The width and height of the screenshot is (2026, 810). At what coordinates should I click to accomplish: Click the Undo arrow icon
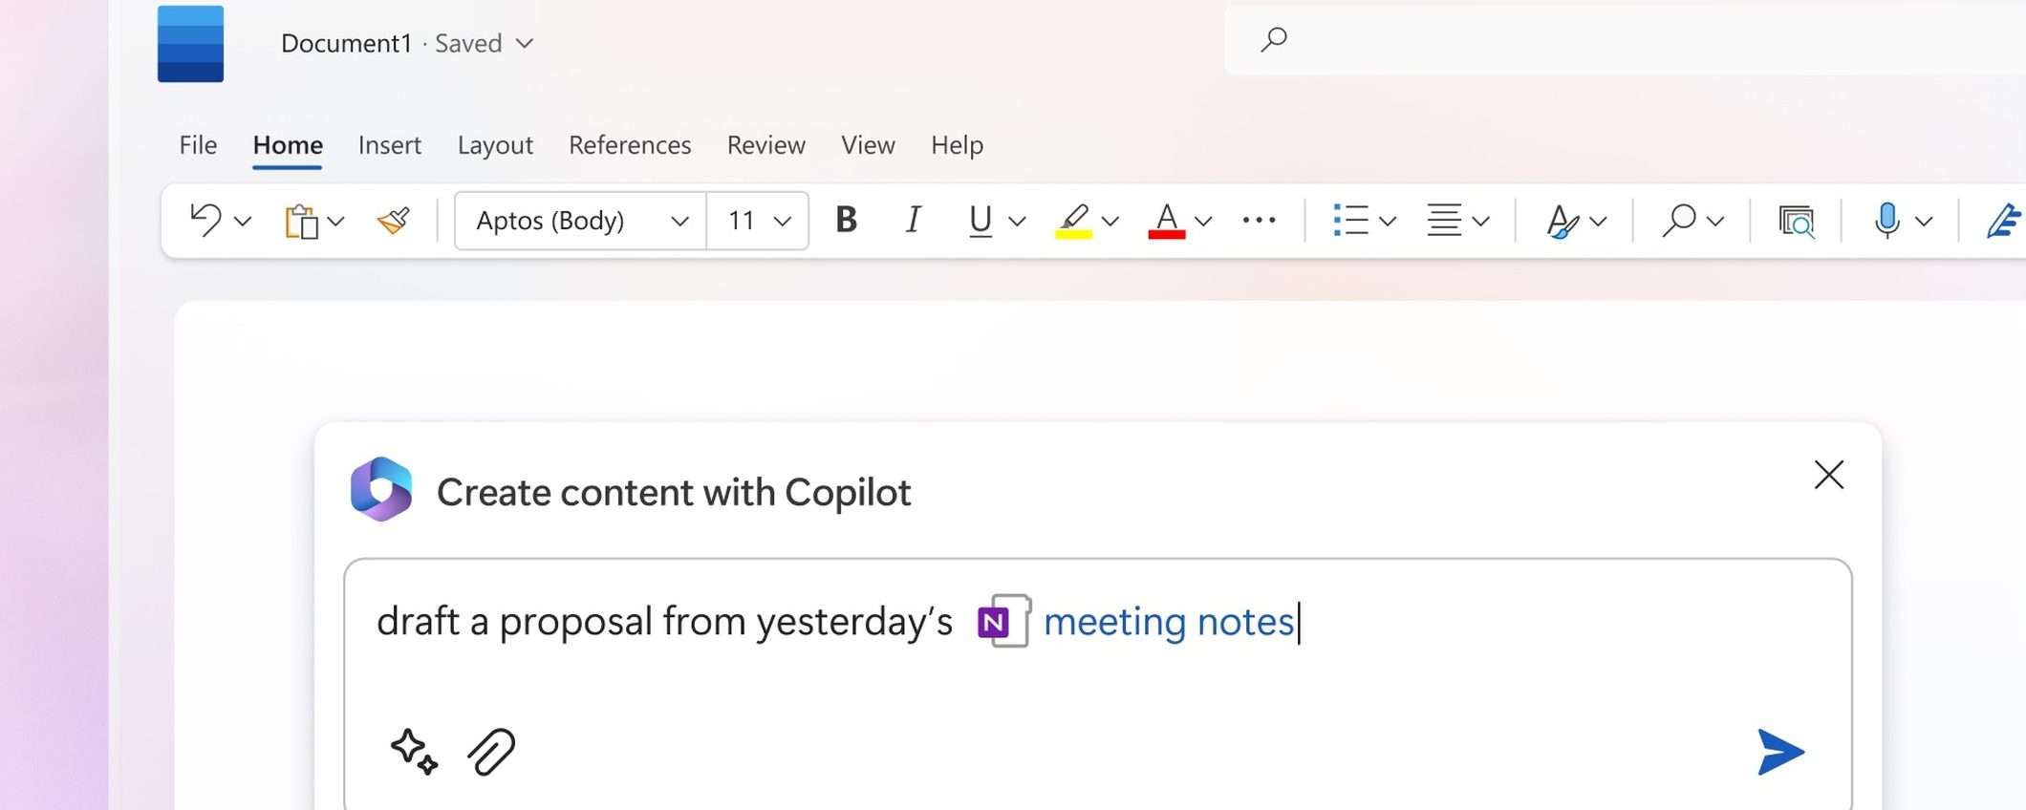[205, 220]
